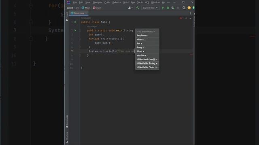This screenshot has width=259, height=145.
Task: Open the Window menu
Action: 155,2
